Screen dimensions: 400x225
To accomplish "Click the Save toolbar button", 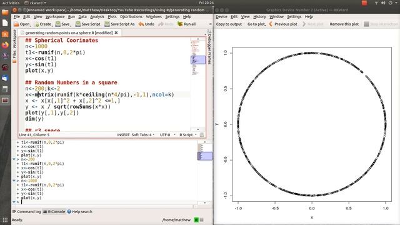I will pos(63,24).
